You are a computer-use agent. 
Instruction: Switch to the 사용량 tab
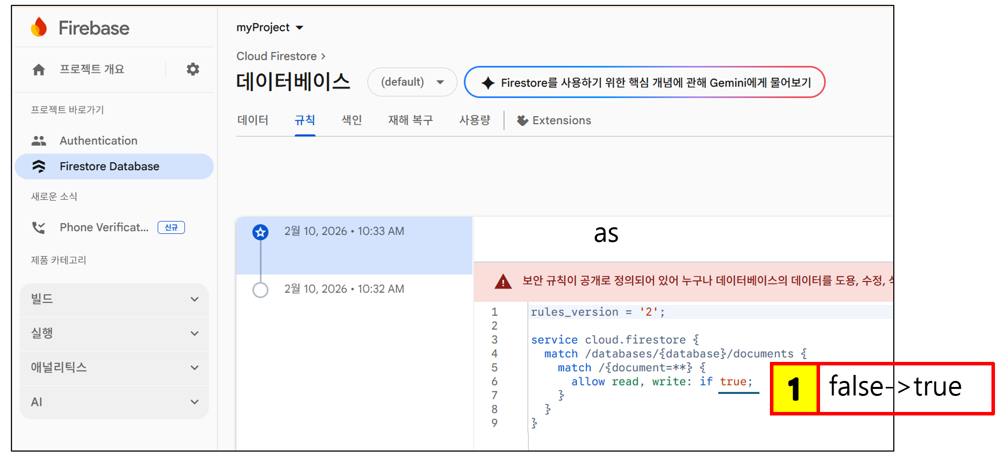[475, 120]
